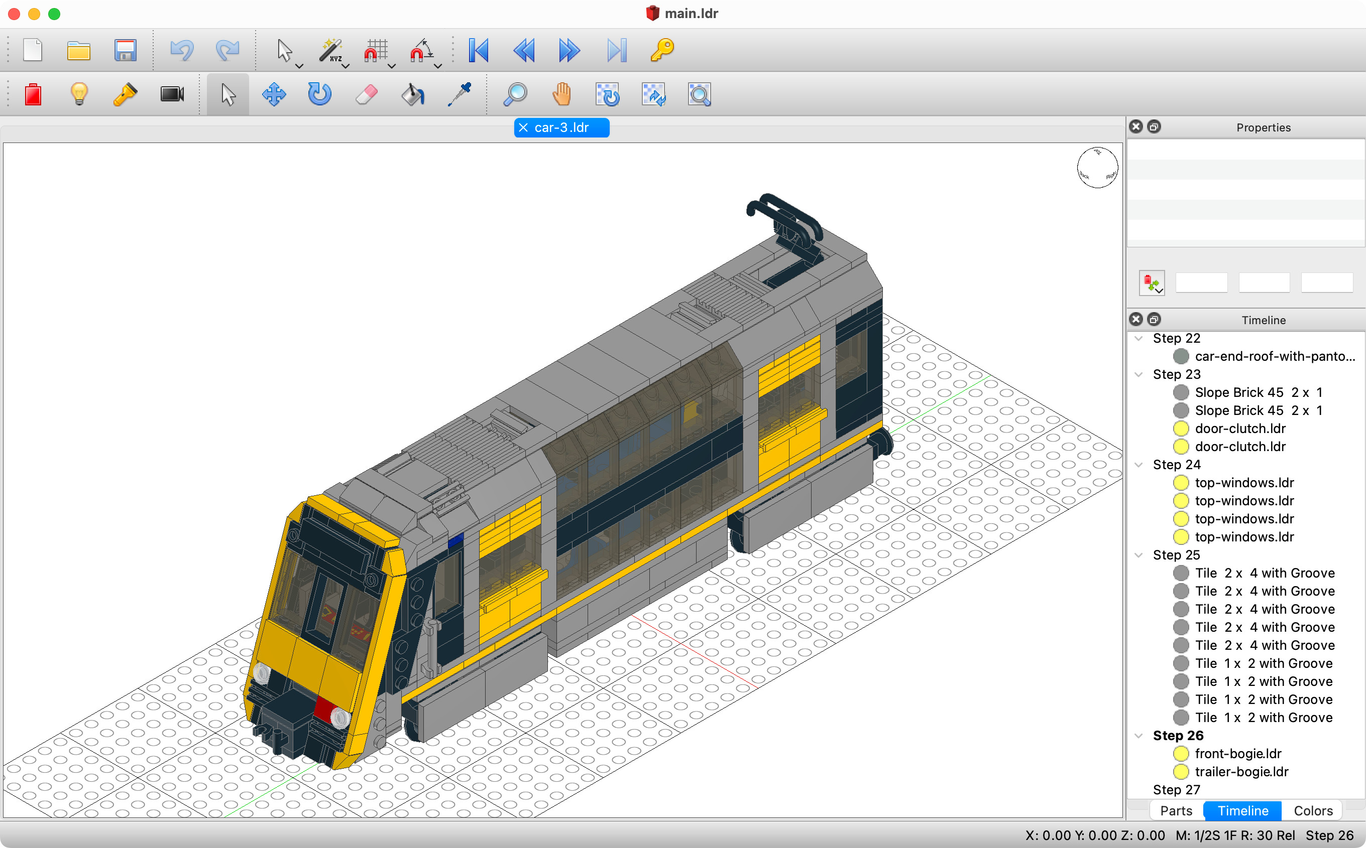Switch to the Colors tab
The height and width of the screenshot is (848, 1366).
pyautogui.click(x=1313, y=810)
